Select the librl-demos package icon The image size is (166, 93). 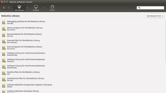pos(4,29)
